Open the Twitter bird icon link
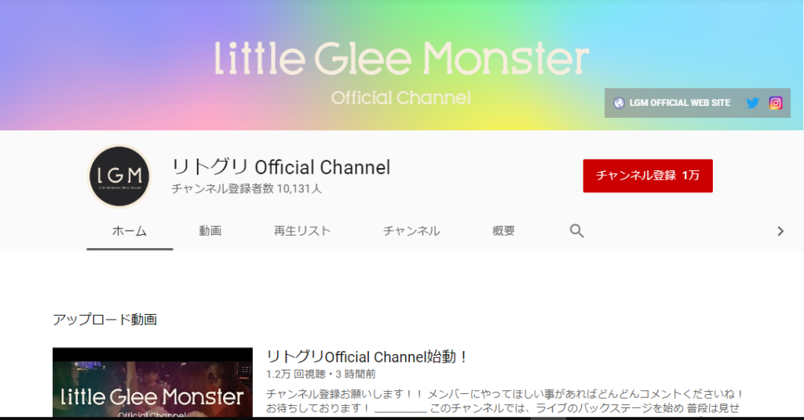Viewport: 804px width, 420px height. pos(752,103)
